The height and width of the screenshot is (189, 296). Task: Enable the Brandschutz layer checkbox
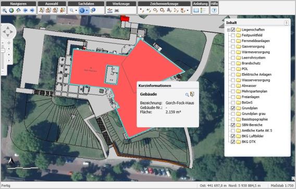[x=233, y=63]
